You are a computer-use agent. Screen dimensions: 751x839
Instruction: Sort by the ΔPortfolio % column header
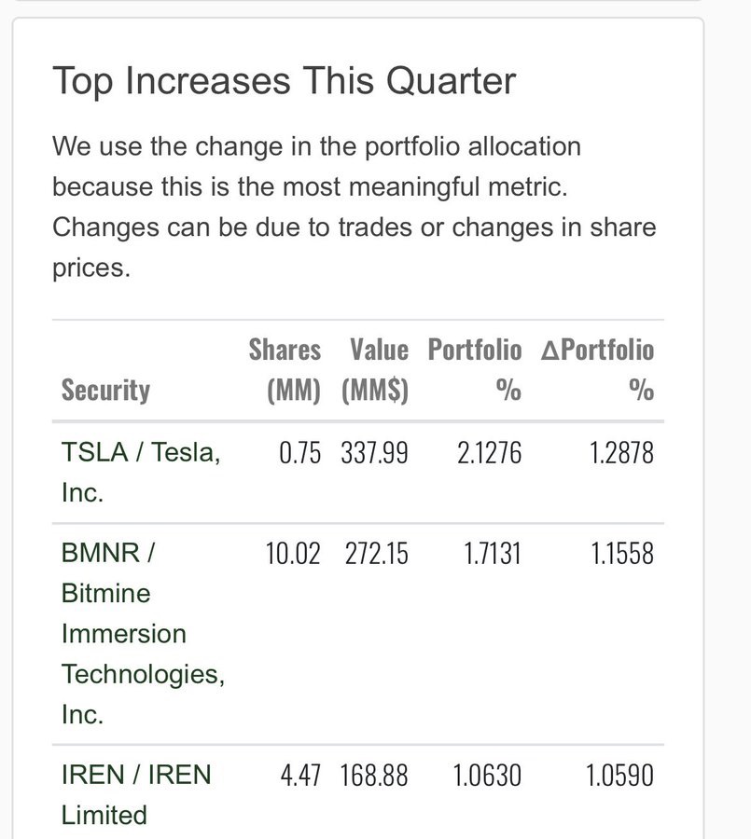pos(598,370)
